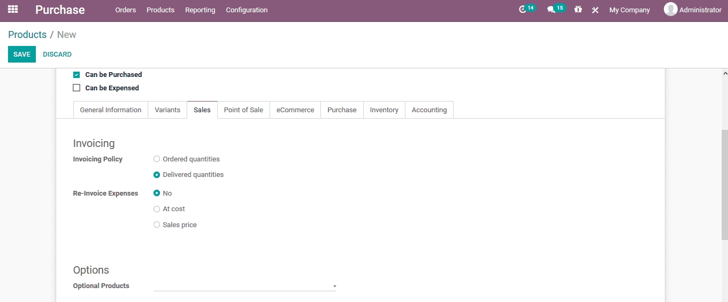Click the vertical scrollbar thumb
This screenshot has height=302, width=728.
coord(725,184)
